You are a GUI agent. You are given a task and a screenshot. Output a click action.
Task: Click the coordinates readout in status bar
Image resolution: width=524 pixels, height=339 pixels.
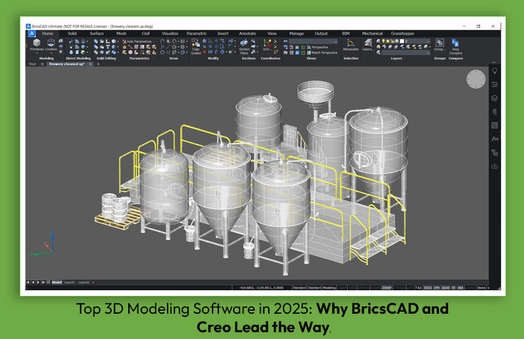point(261,288)
